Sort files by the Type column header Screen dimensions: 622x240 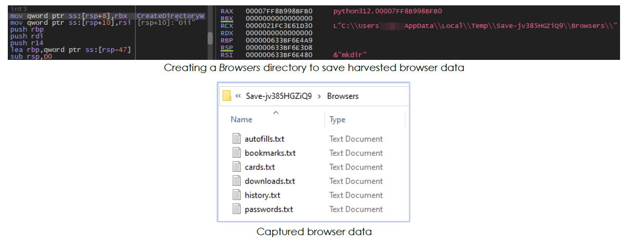point(337,119)
